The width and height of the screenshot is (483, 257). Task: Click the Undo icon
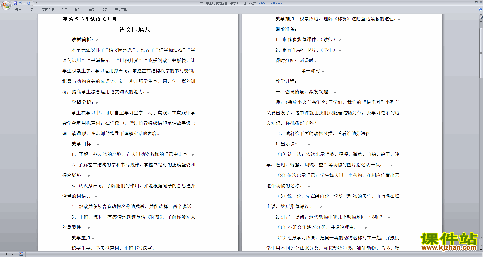(x=21, y=3)
